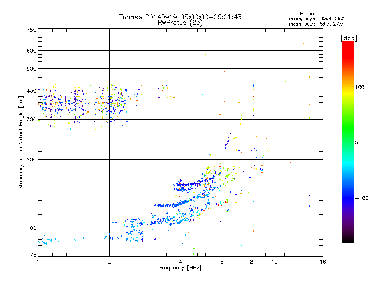
Task: Click the colorbar '100' tick label
Action: click(x=360, y=87)
